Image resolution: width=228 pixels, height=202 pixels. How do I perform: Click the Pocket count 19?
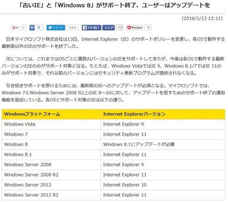[148, 28]
